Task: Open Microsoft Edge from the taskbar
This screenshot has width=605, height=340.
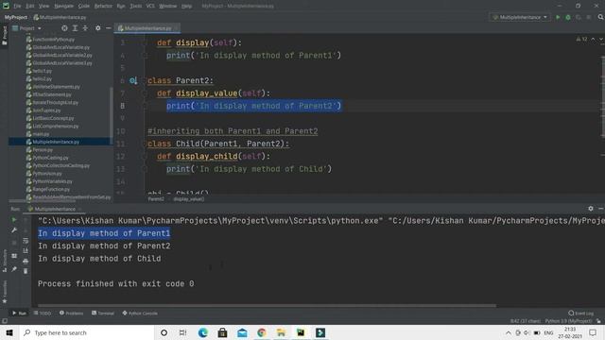Action: coord(203,332)
